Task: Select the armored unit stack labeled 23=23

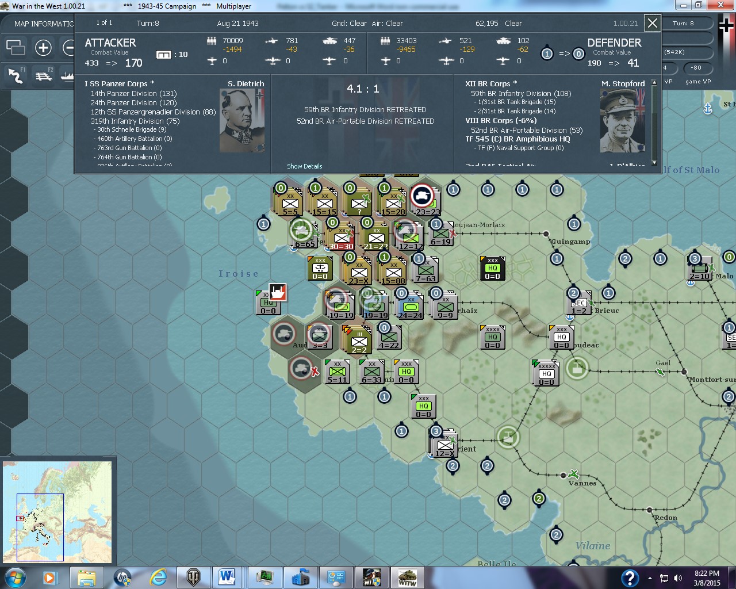Action: pos(427,201)
